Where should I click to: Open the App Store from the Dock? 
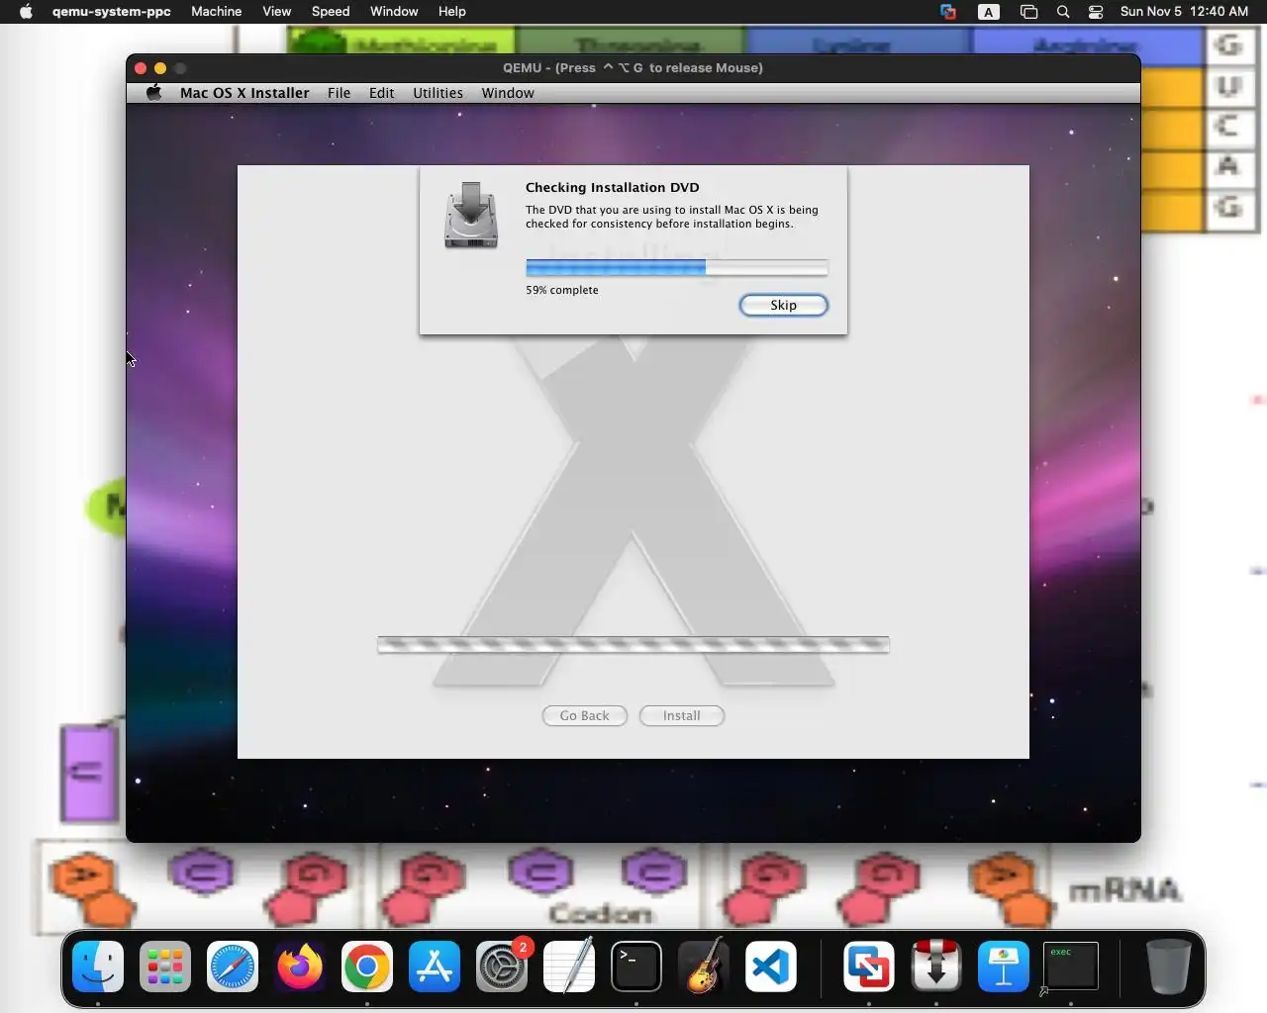click(435, 966)
